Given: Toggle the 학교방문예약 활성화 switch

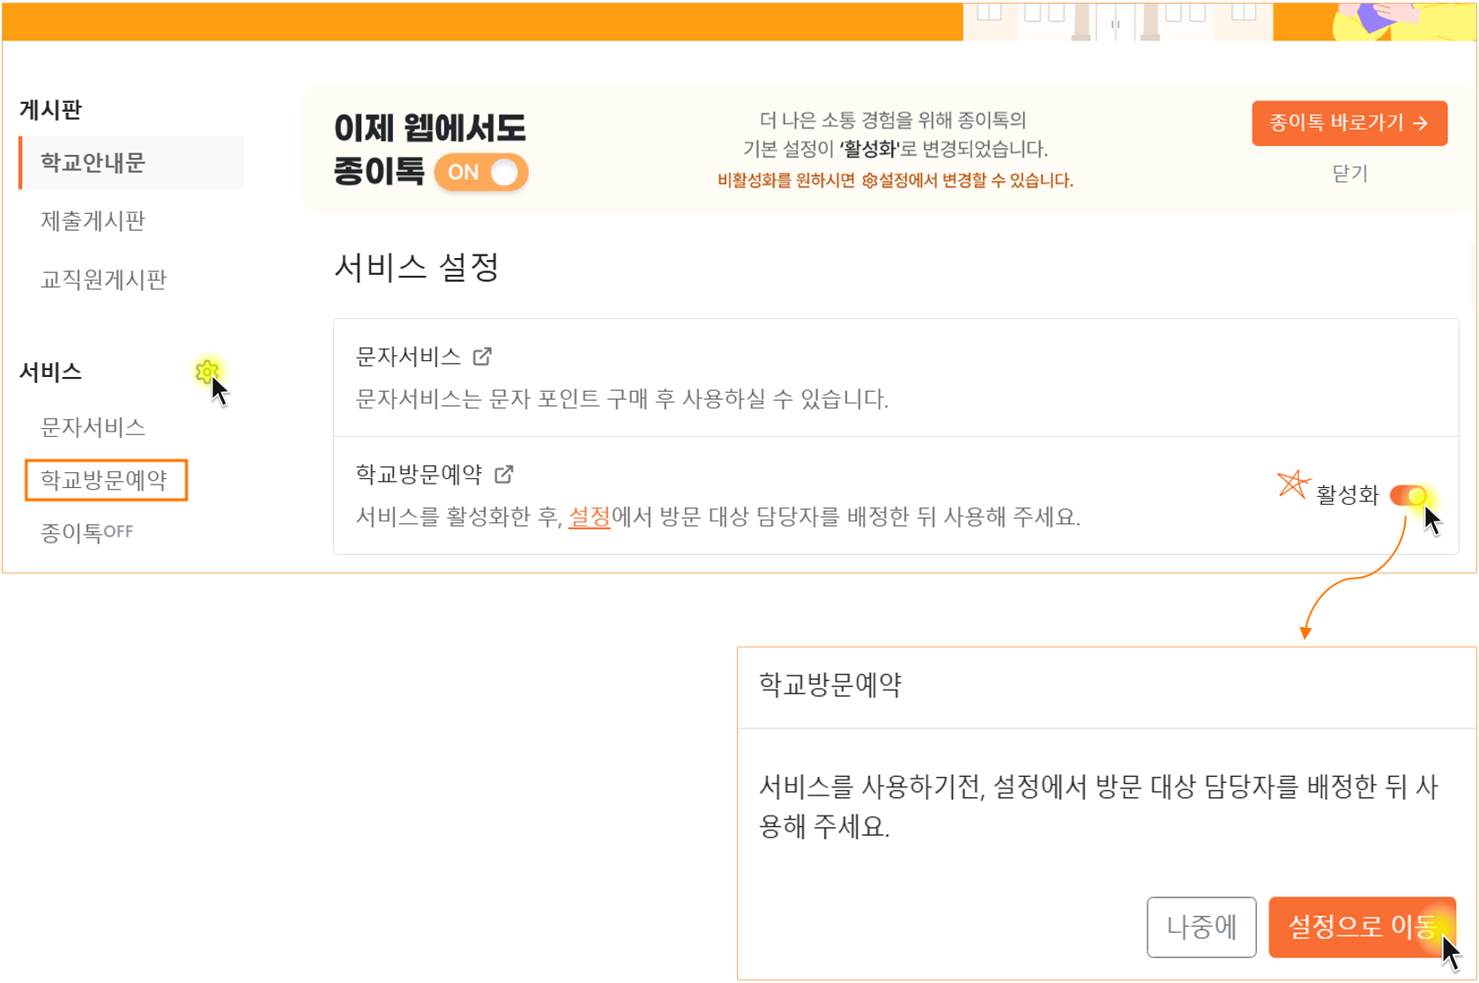Looking at the screenshot, I should click(1408, 495).
